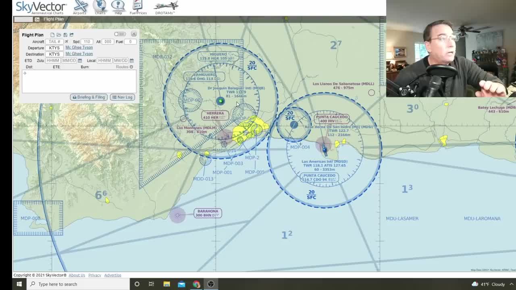Open Chrome from the taskbar
This screenshot has height=290, width=516.
point(196,284)
